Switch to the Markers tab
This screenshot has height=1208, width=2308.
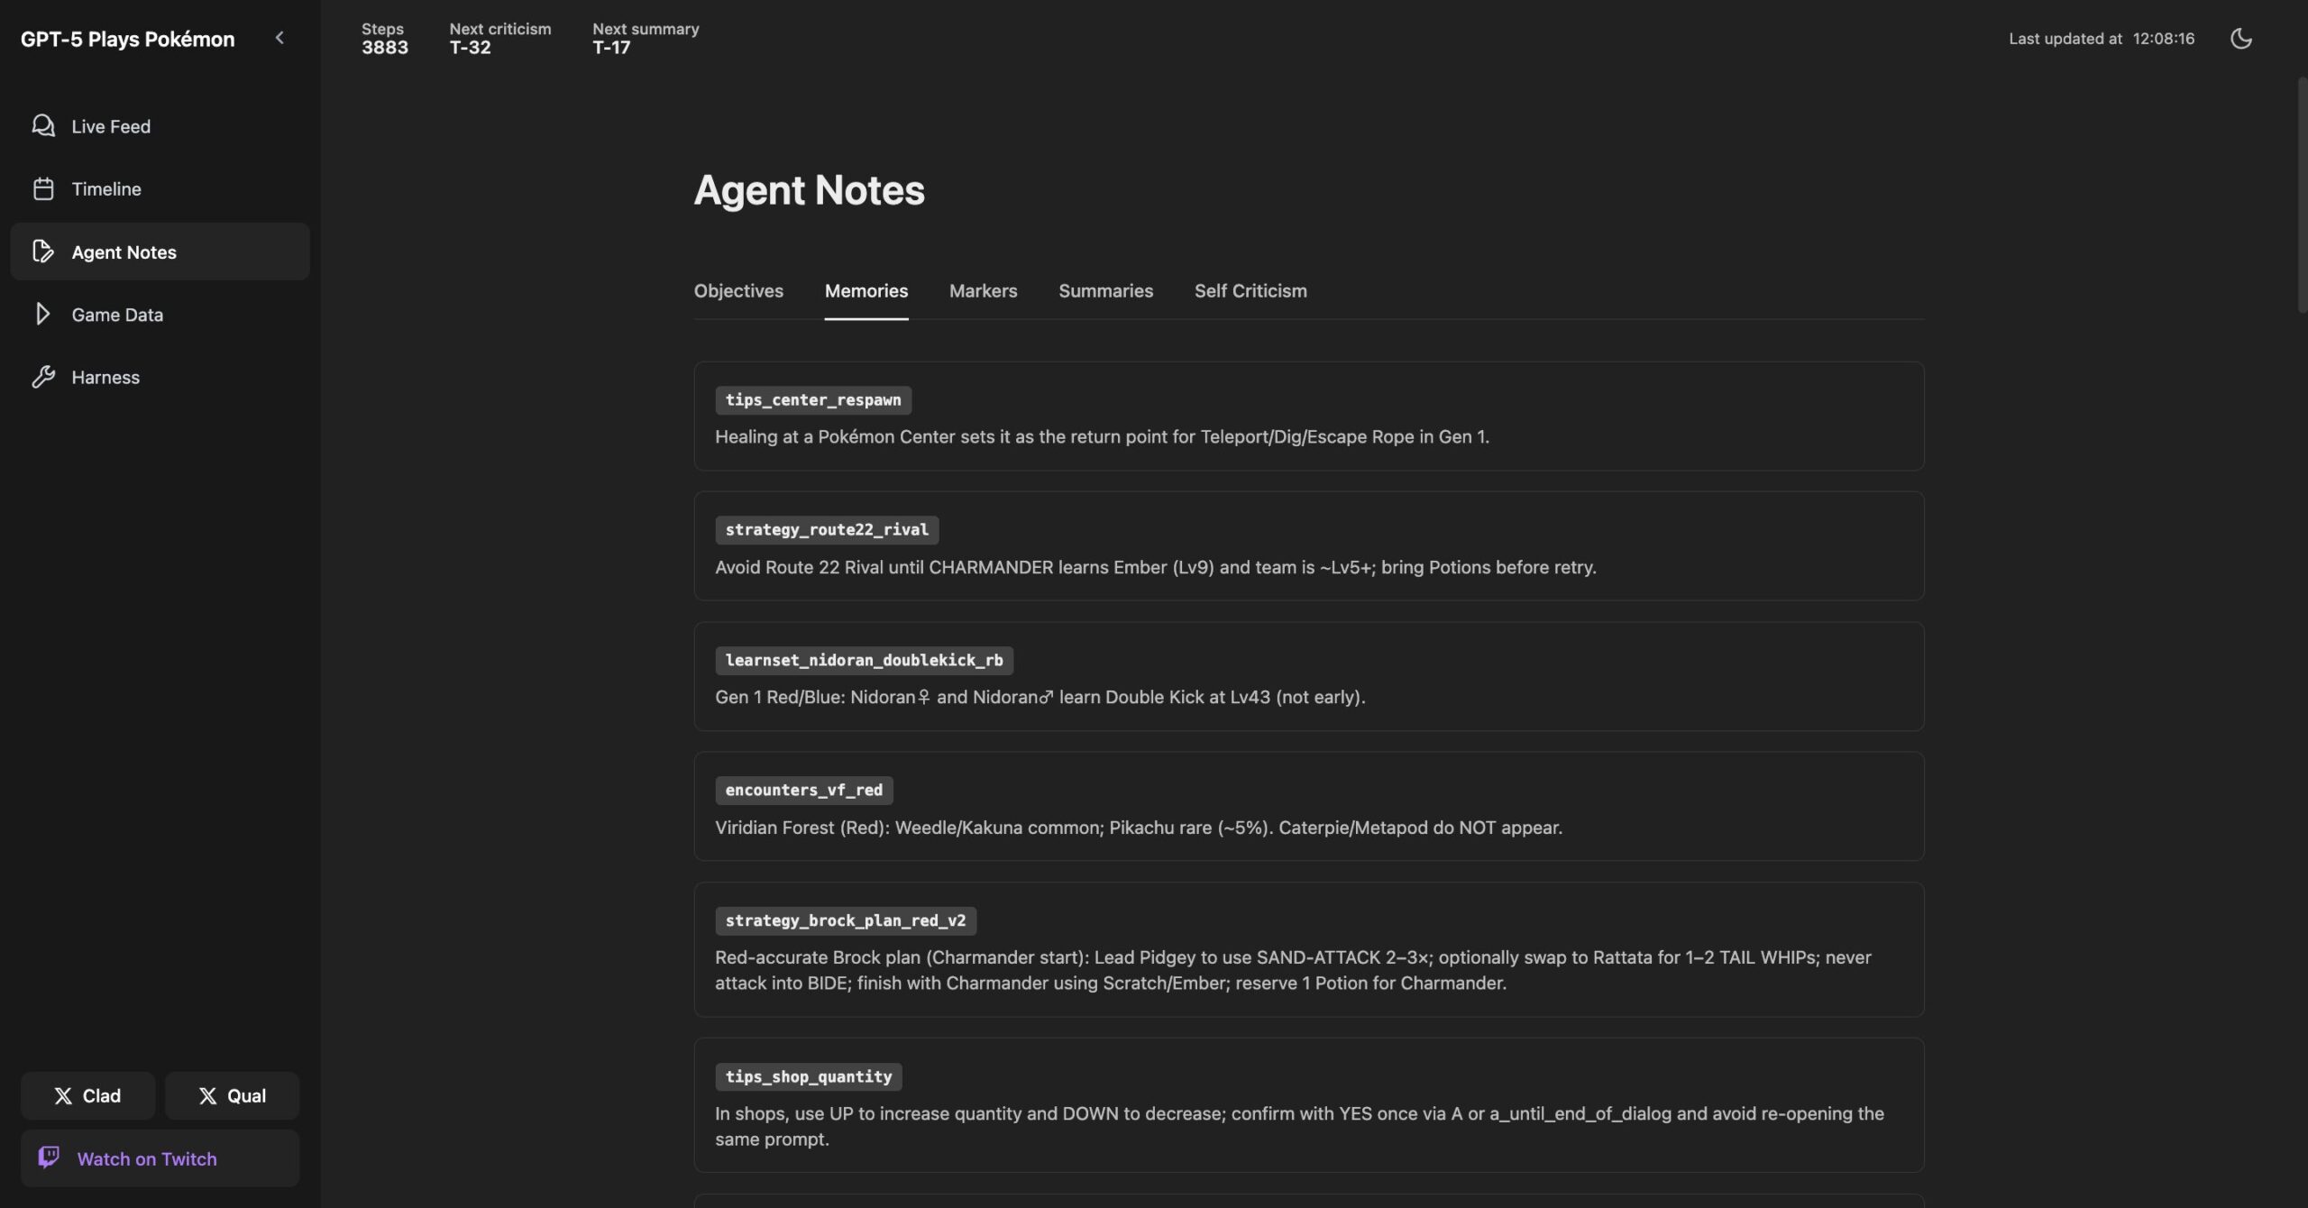pyautogui.click(x=983, y=290)
